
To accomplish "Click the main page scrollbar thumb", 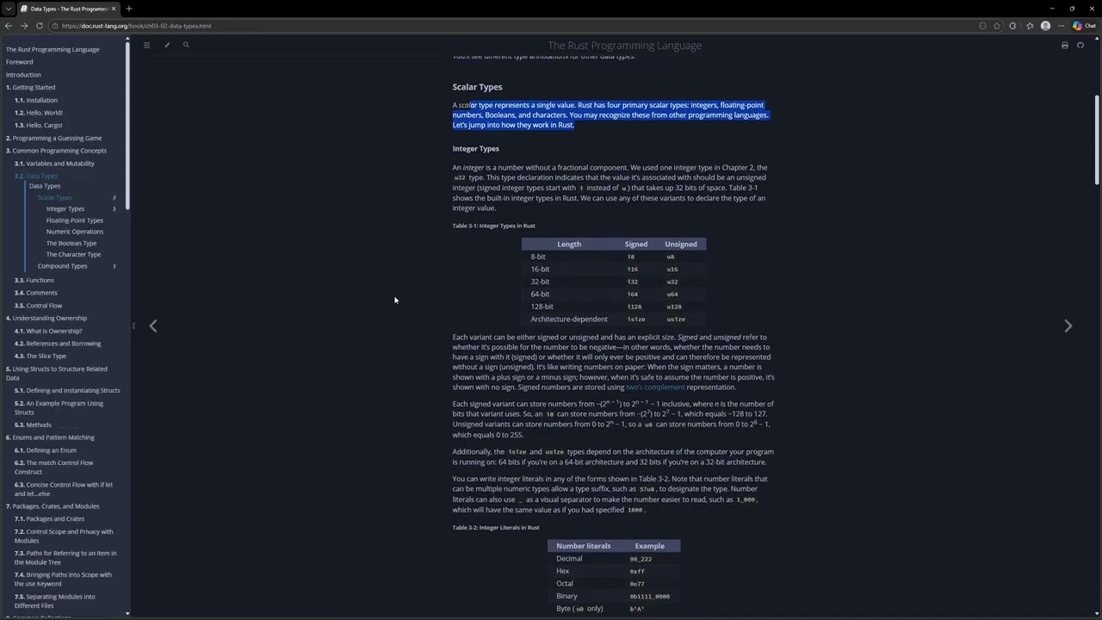I will pyautogui.click(x=1097, y=138).
